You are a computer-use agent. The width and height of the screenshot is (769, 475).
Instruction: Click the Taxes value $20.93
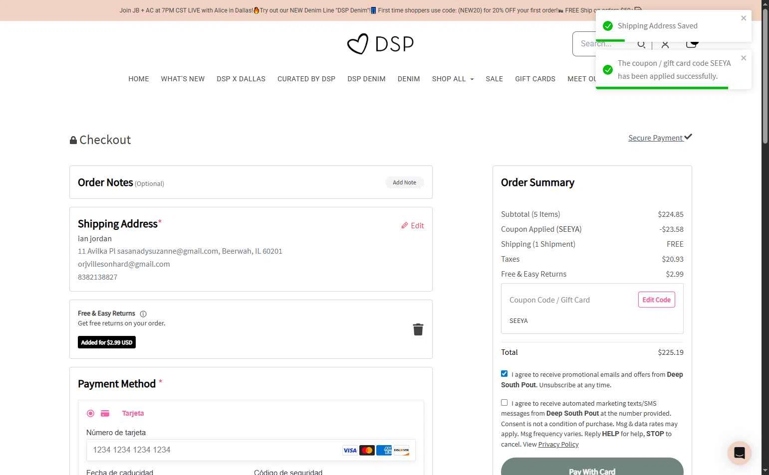click(673, 259)
